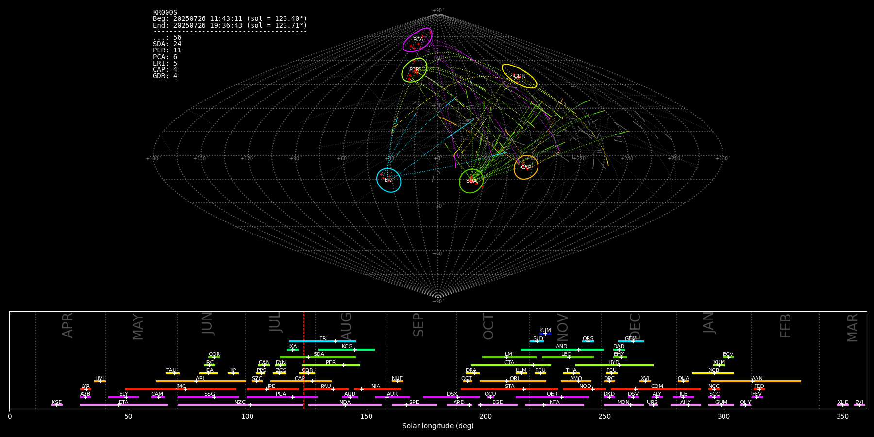Click the red dashed current solar longitude line
Viewport: 874px width, 437px height.
click(x=304, y=360)
